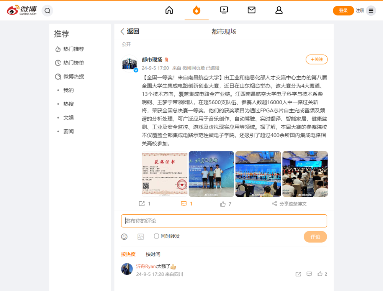Select 微博热搜 in the sidebar
The height and width of the screenshot is (291, 383).
[73, 77]
